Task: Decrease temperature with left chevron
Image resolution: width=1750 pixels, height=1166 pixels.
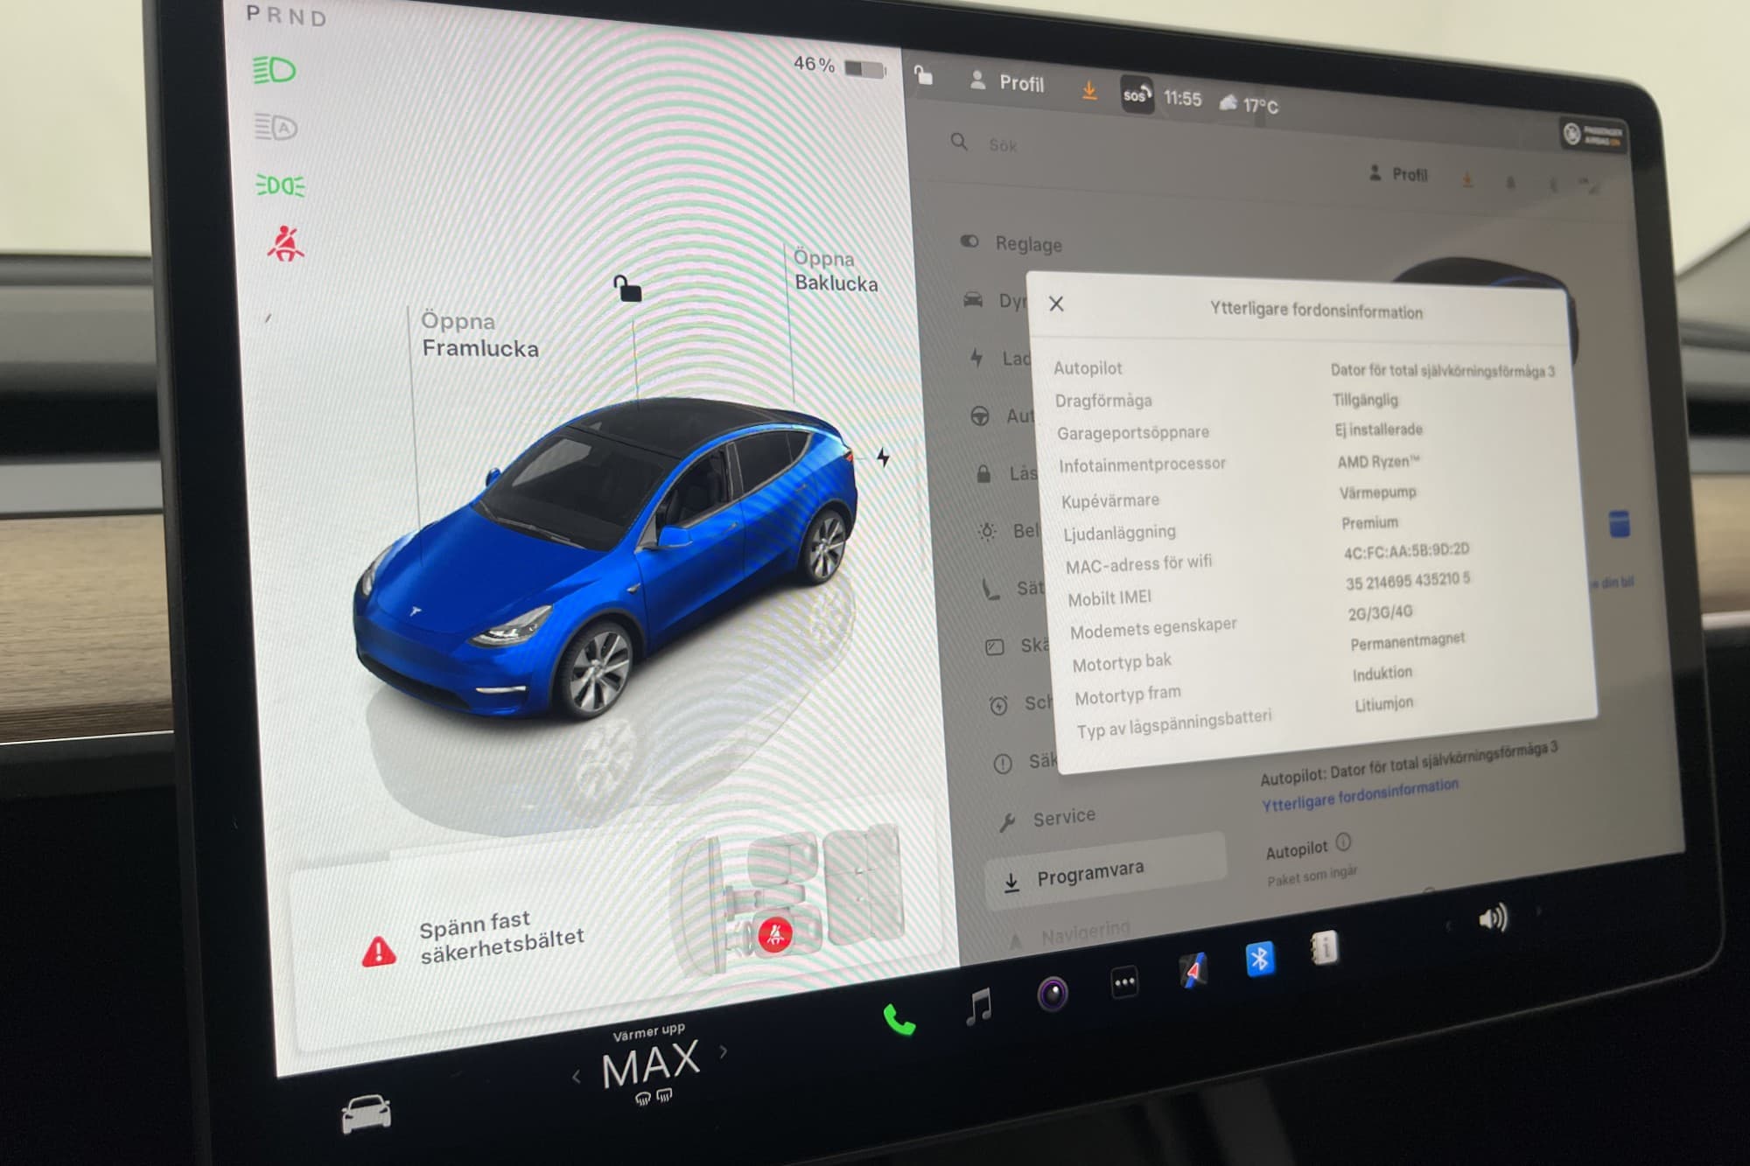Action: click(x=576, y=1078)
